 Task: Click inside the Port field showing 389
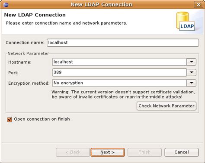coord(119,72)
